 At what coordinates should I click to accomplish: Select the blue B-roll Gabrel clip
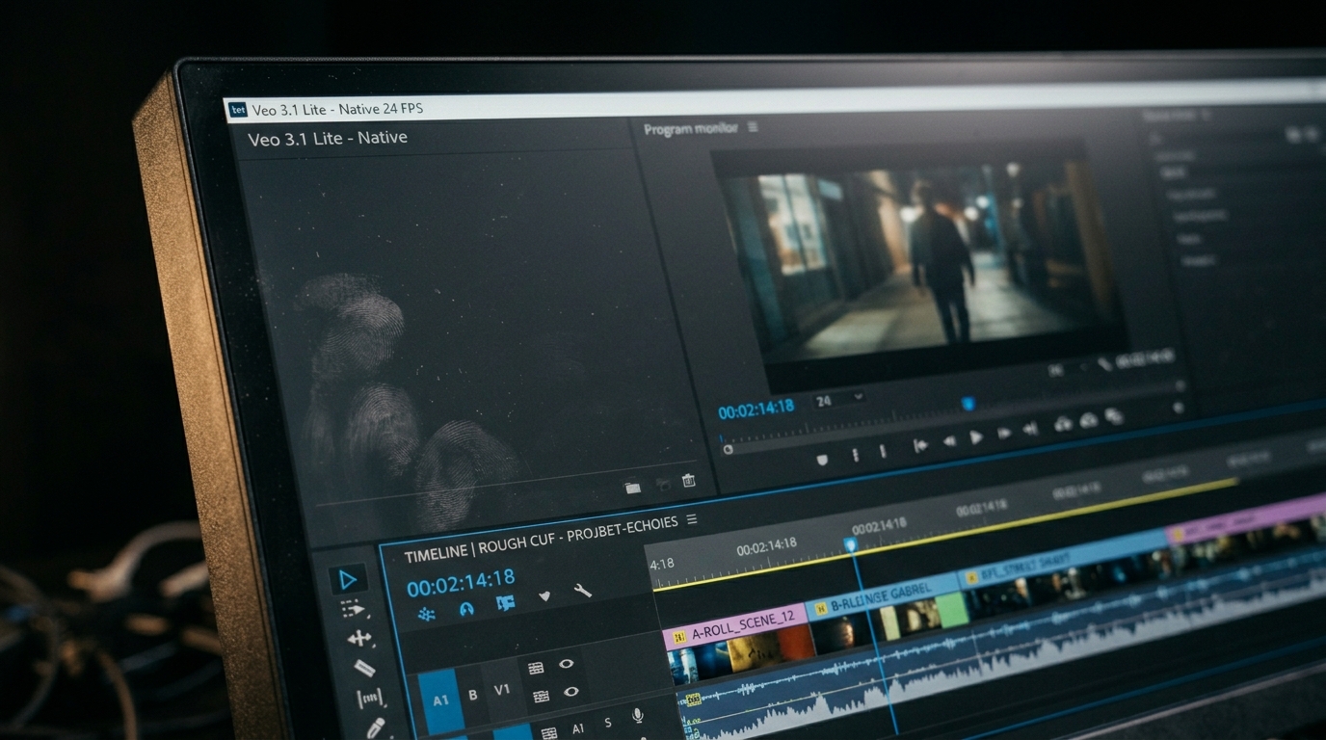(x=887, y=614)
